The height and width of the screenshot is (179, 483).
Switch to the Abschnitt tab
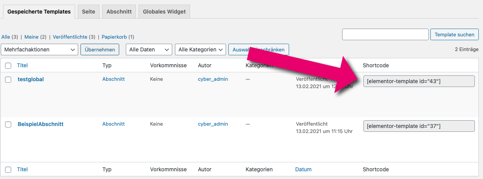pos(119,12)
